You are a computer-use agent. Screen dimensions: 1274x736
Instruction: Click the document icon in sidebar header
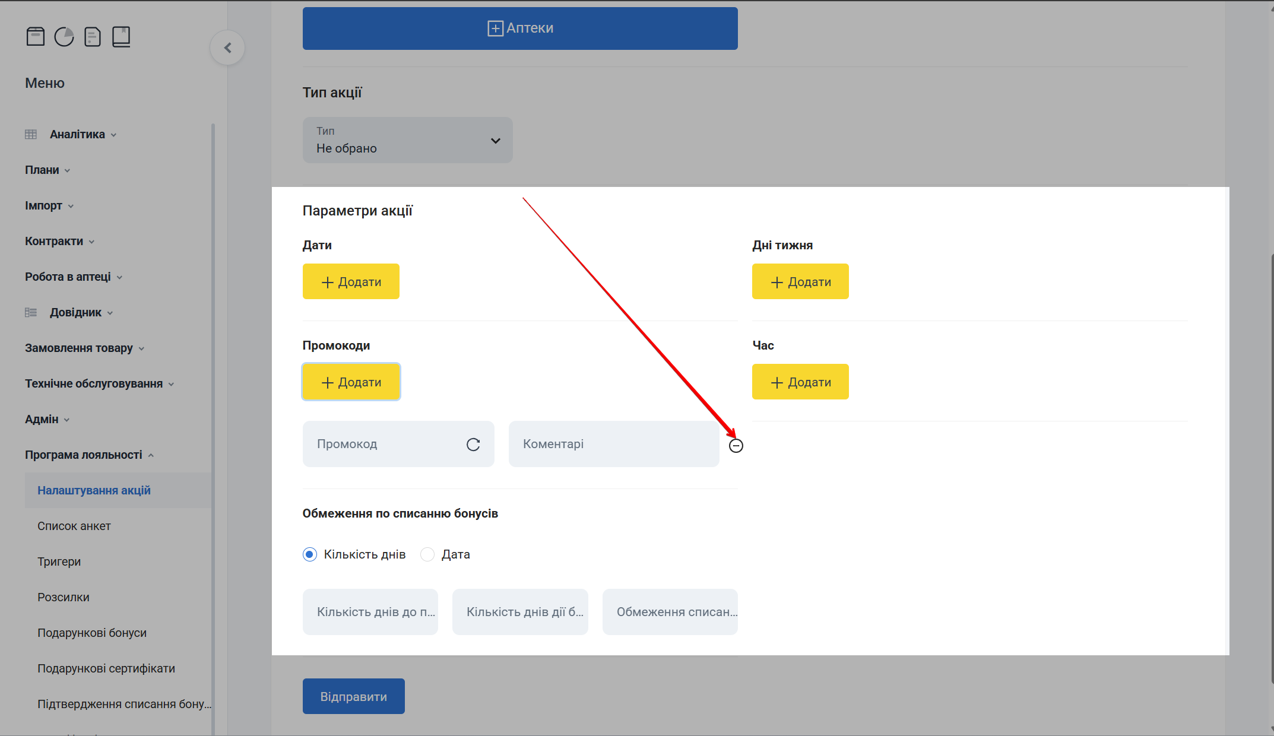[x=93, y=37]
